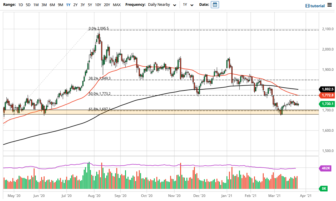
Task: Click the 1,900.0 price axis label
Action: pyautogui.click(x=328, y=70)
